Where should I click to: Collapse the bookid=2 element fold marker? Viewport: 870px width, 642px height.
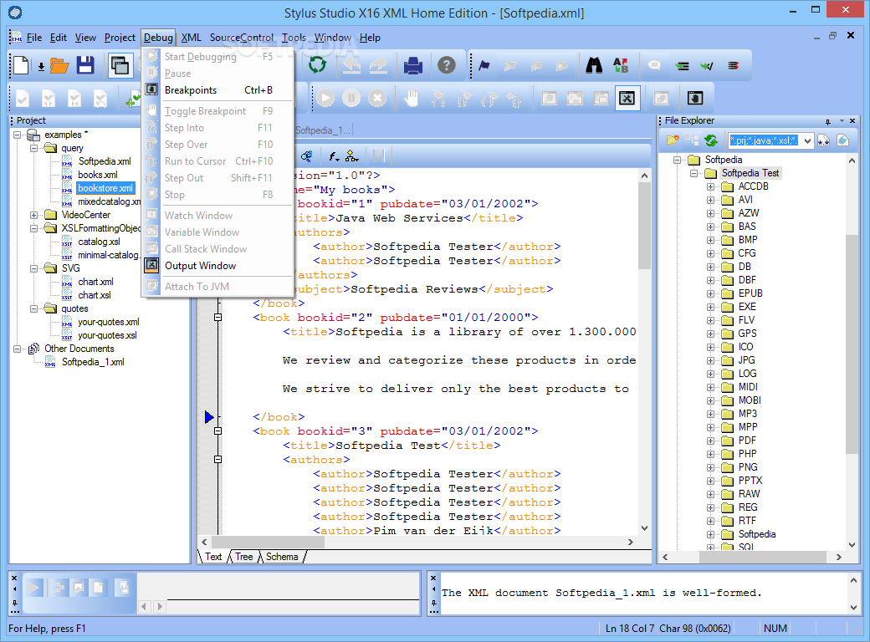218,317
